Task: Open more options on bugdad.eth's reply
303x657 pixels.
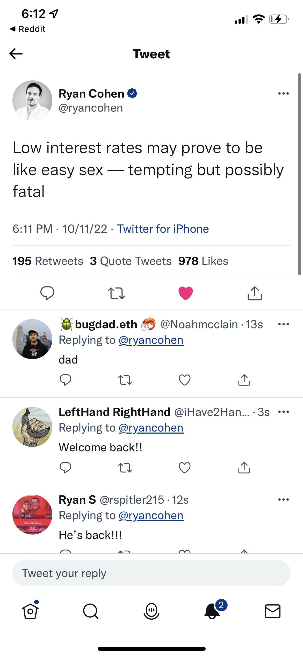Action: pyautogui.click(x=283, y=324)
